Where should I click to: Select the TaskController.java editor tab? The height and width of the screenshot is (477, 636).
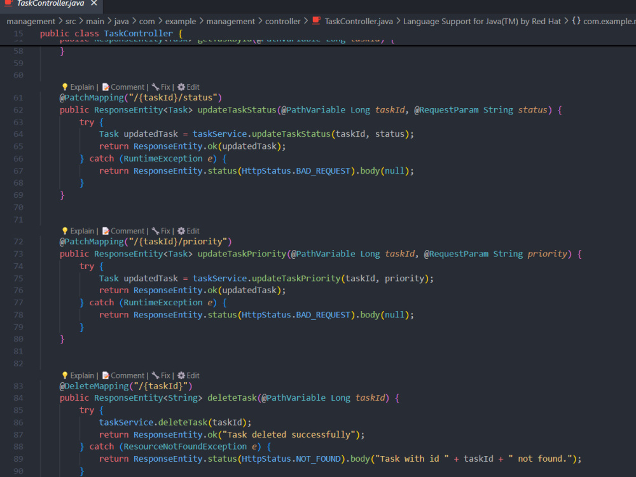(50, 3)
